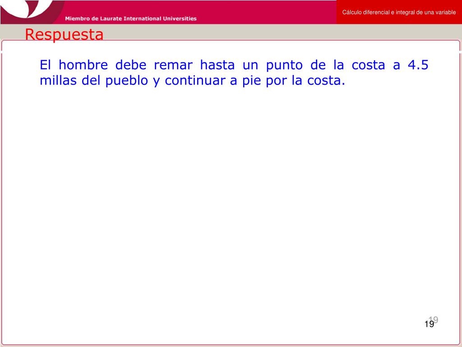Click the 'Respuesta' slide title
Image resolution: width=462 pixels, height=347 pixels.
(64, 35)
